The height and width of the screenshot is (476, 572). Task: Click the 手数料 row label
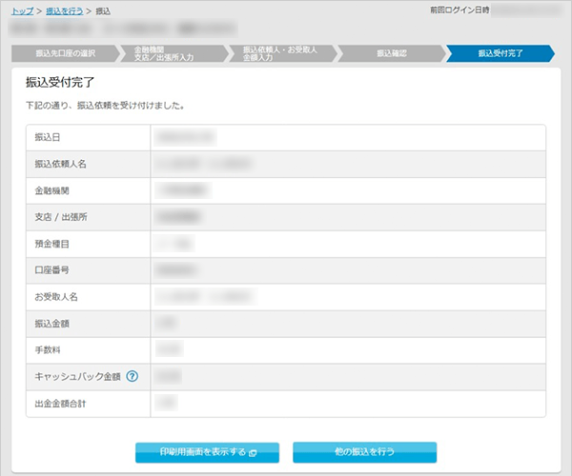(x=48, y=350)
